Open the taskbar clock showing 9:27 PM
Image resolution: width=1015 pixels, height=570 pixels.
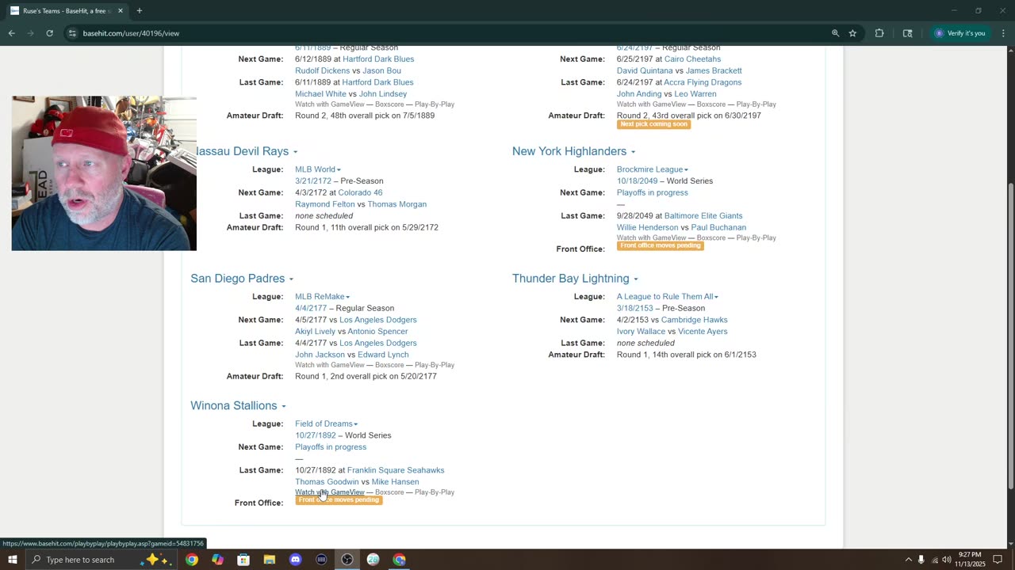coord(971,560)
